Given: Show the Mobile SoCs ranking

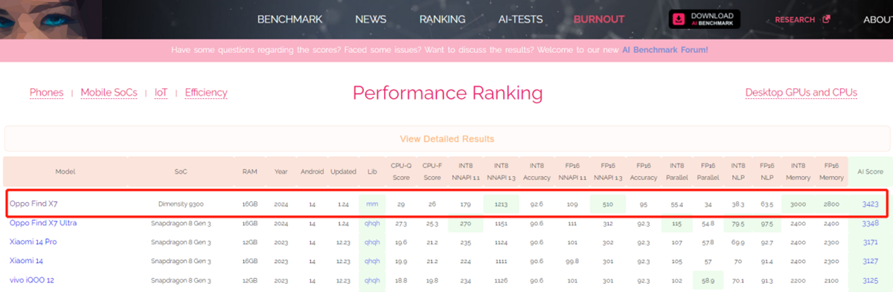Looking at the screenshot, I should coord(109,93).
